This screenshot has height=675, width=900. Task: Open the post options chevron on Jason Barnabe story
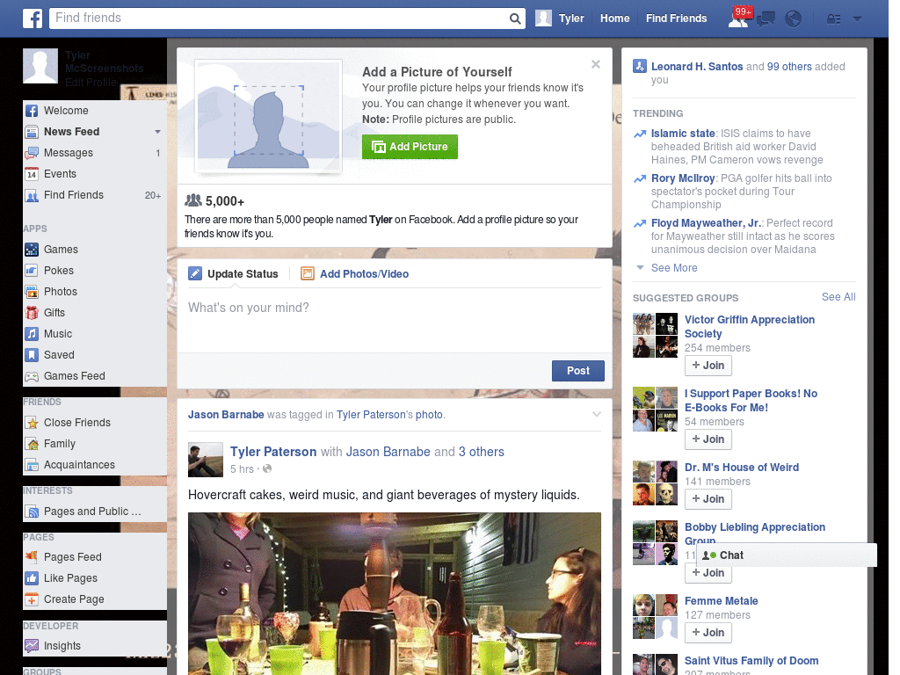click(x=597, y=414)
